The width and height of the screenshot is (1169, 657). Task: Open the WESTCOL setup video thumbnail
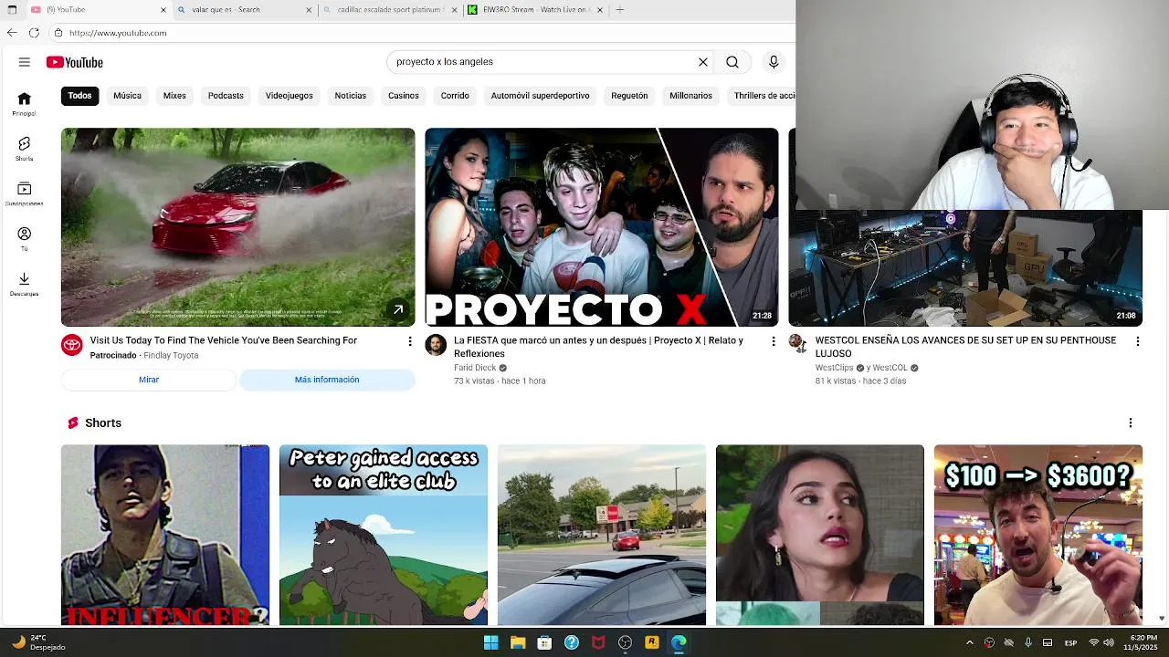pos(965,269)
